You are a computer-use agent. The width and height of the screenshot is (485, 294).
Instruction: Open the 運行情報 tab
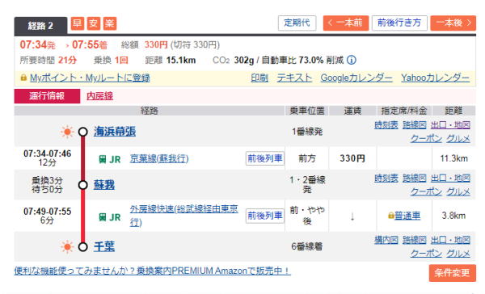pyautogui.click(x=47, y=96)
